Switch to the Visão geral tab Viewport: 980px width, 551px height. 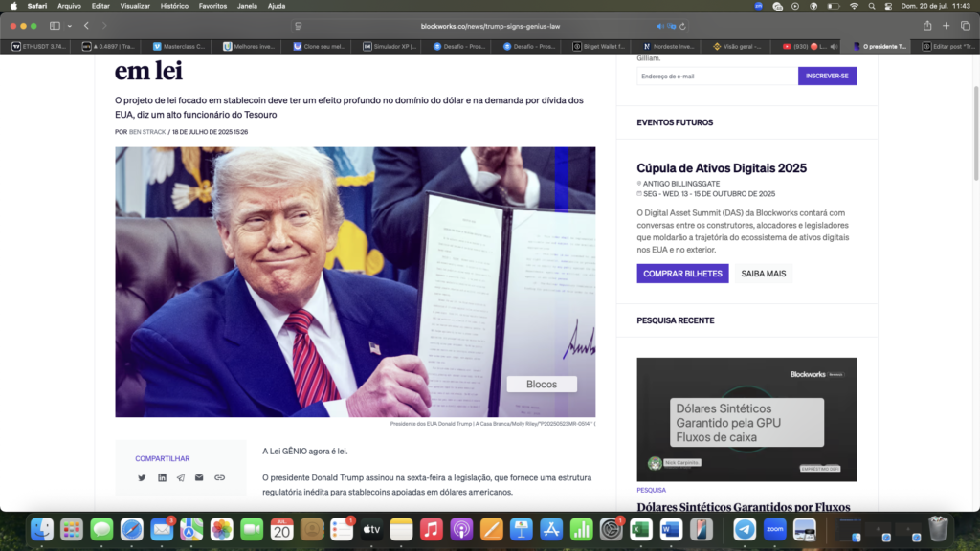click(740, 46)
